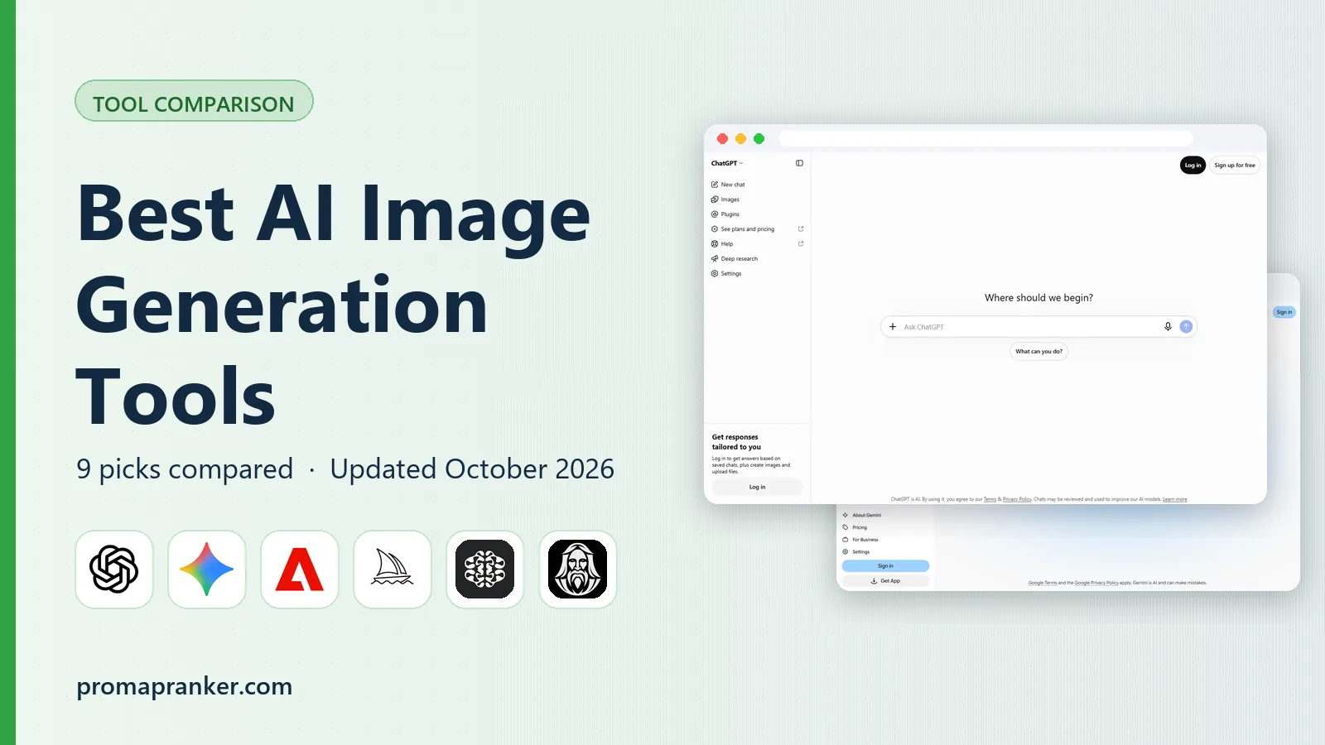Open the Terms link in ChatGPT footer

[990, 499]
